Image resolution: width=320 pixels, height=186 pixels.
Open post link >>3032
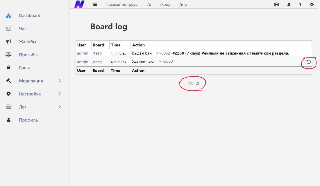tap(163, 53)
